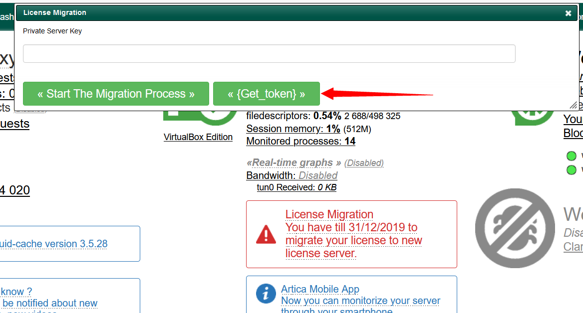The height and width of the screenshot is (313, 583).
Task: Toggle the lower green status indicator light
Action: 572,169
